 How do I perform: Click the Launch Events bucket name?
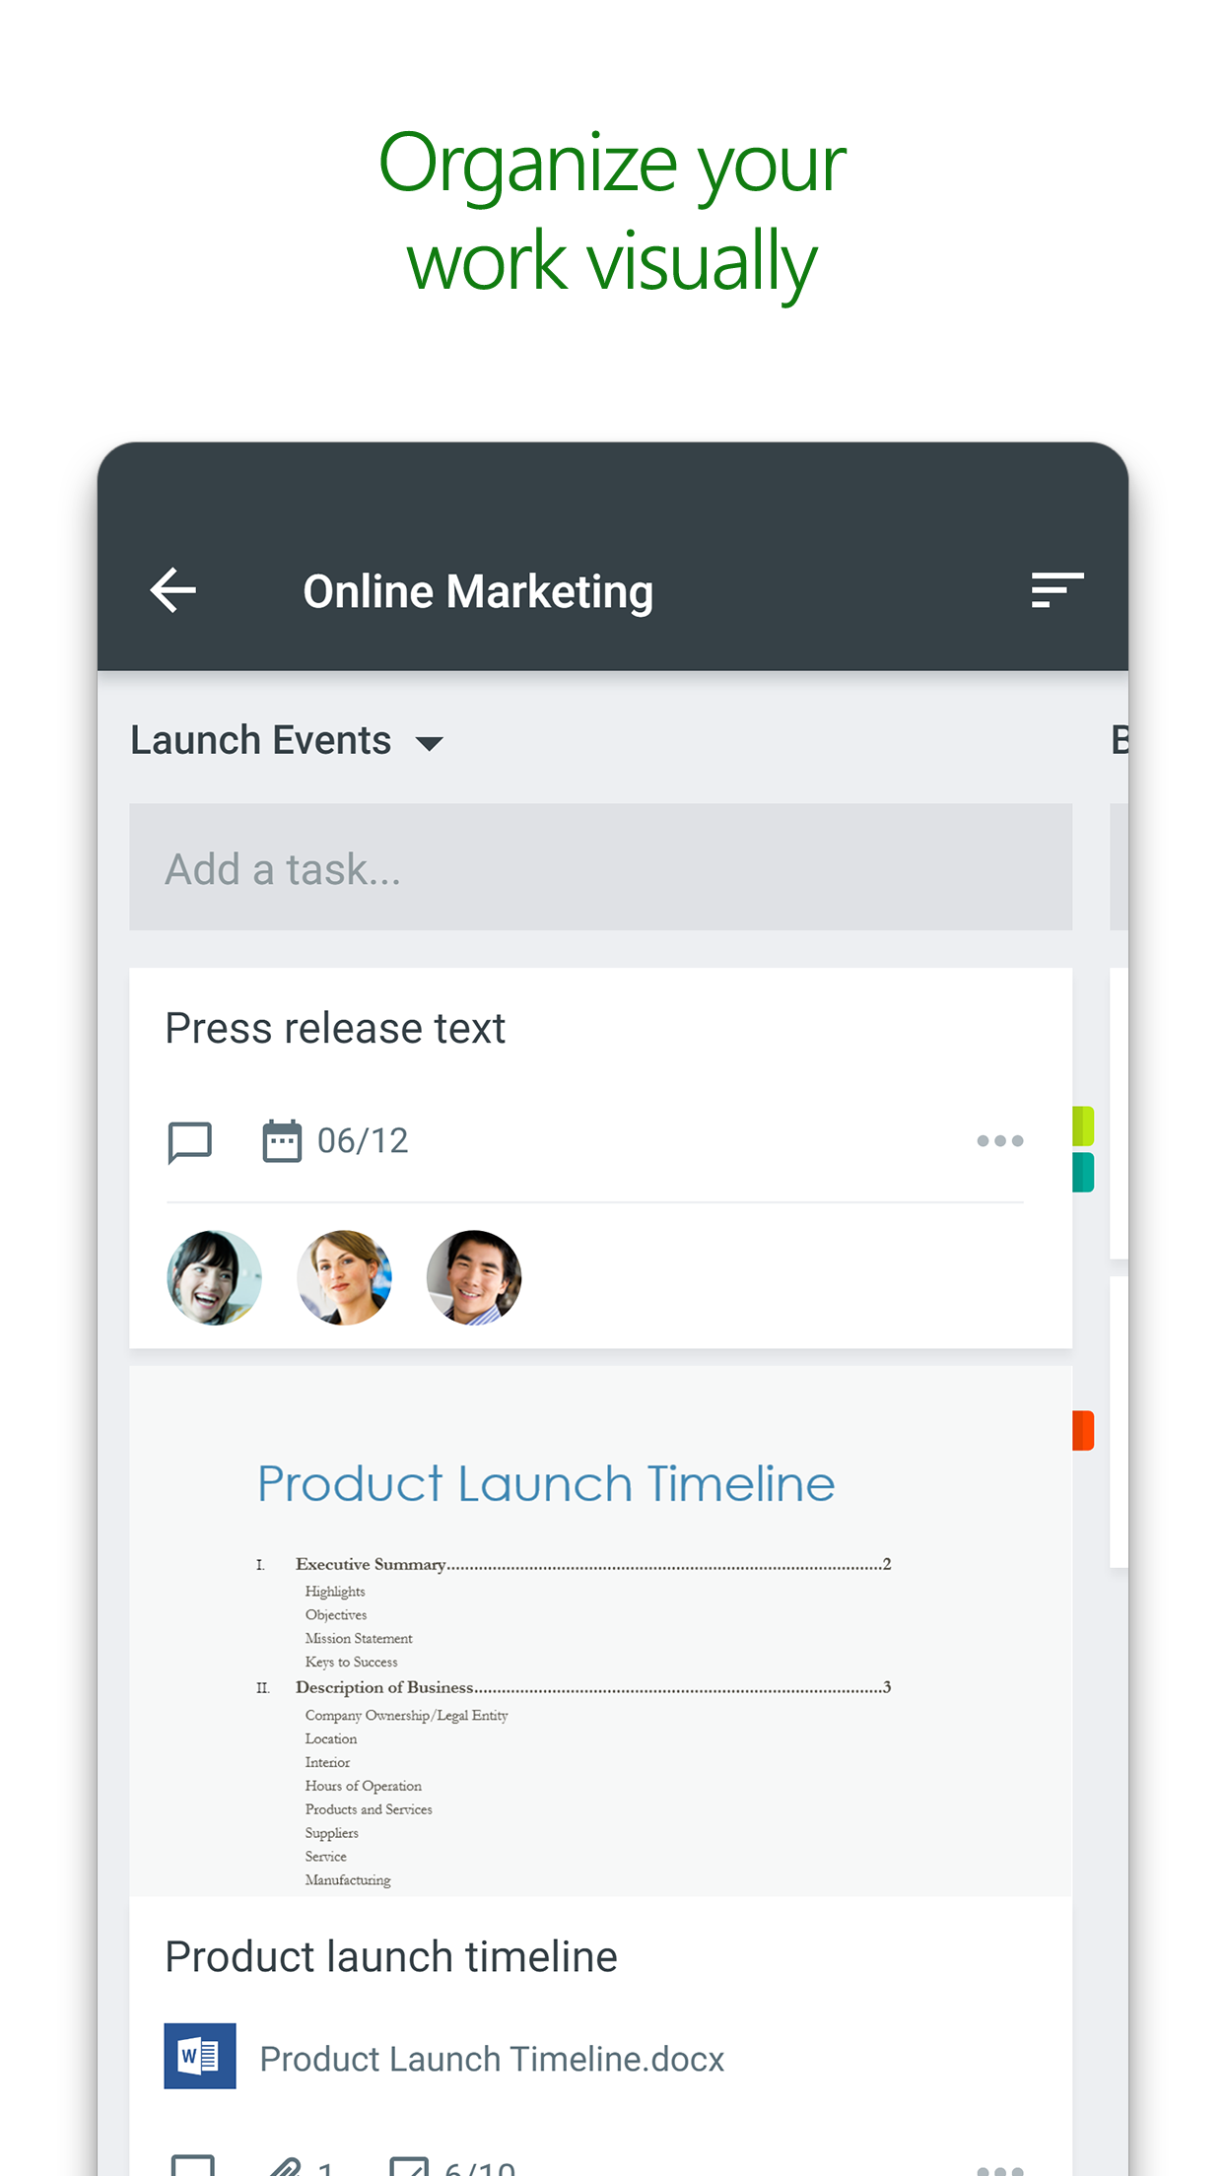pos(261,740)
